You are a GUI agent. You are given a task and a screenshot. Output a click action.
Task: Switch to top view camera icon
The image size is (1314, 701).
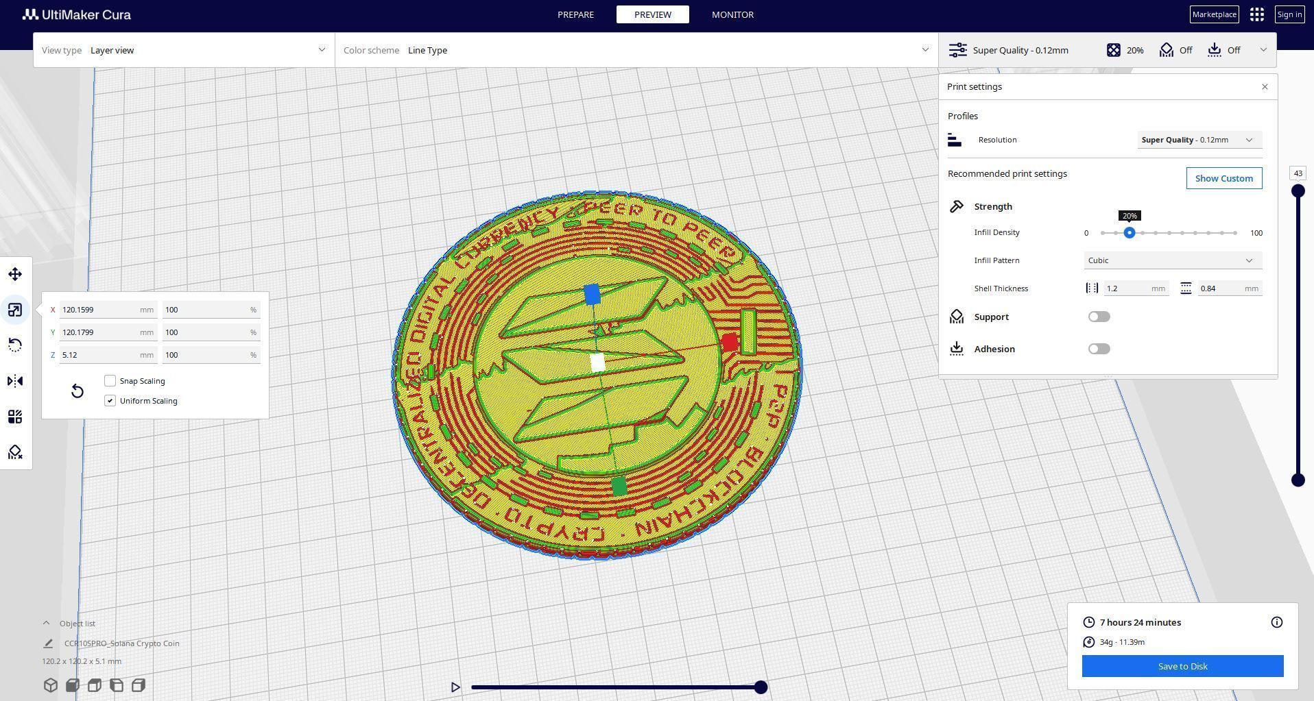(95, 685)
